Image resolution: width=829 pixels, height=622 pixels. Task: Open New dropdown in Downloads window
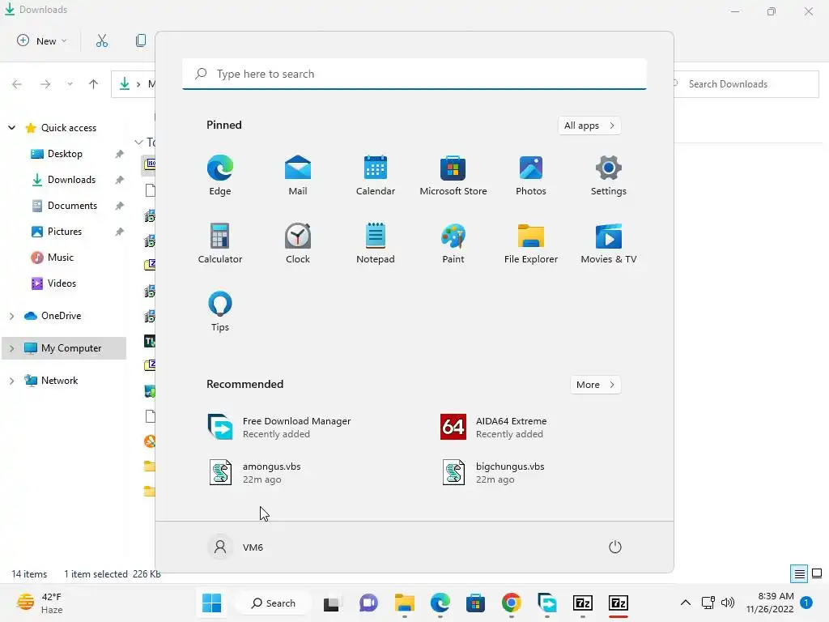coord(42,40)
